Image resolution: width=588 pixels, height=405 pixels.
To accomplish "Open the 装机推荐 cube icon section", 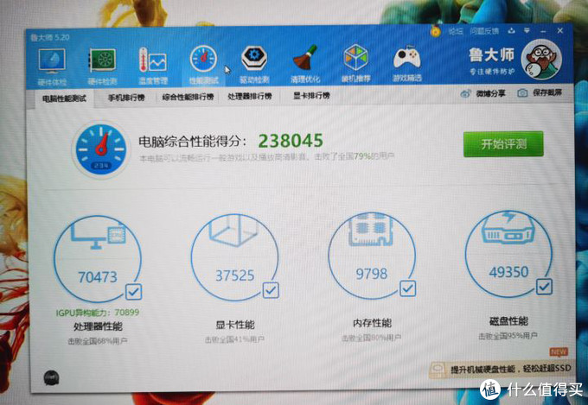I will tap(356, 62).
